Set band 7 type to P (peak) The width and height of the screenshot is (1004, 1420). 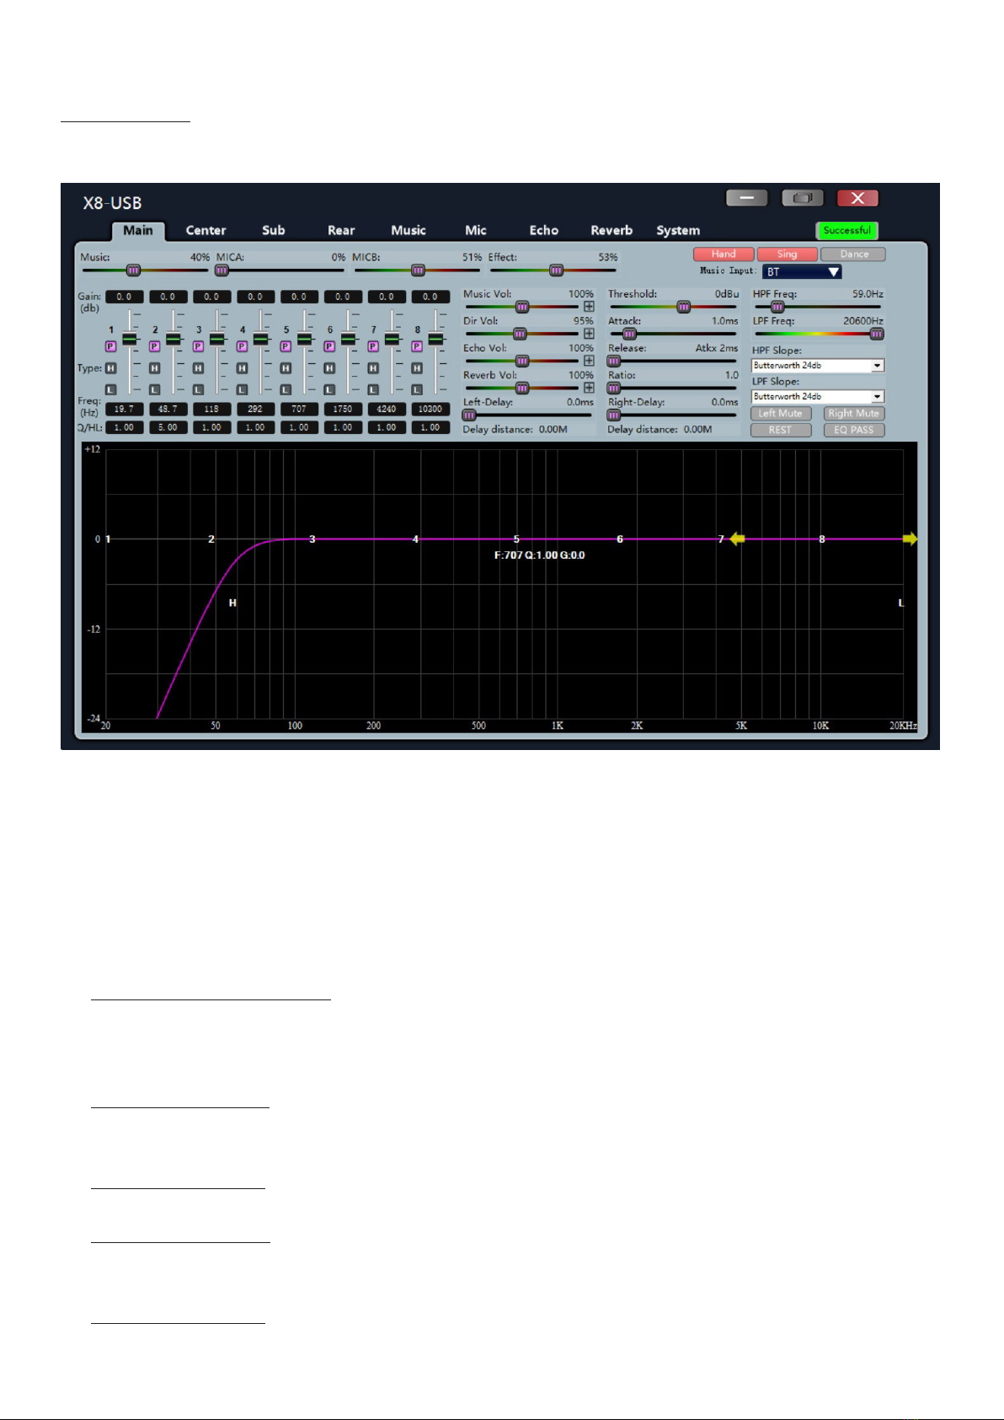pyautogui.click(x=373, y=346)
